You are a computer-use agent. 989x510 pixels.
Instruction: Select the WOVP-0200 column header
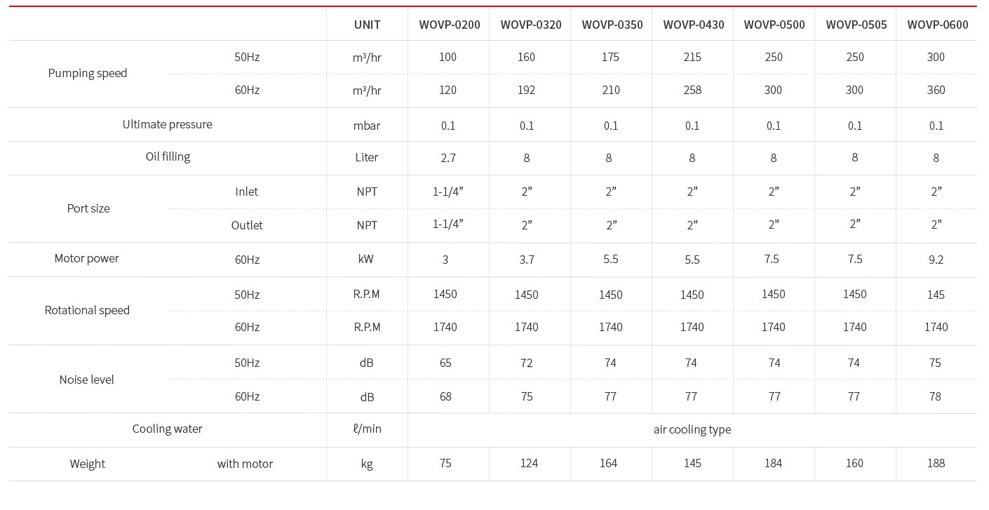click(450, 25)
